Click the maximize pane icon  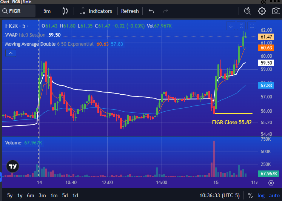click(x=252, y=26)
